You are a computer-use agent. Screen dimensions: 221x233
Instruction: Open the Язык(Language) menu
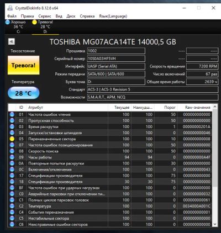pyautogui.click(x=113, y=16)
